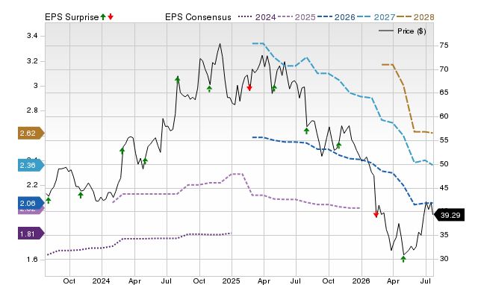Click the dark blue 2.06 value tag

31,203
